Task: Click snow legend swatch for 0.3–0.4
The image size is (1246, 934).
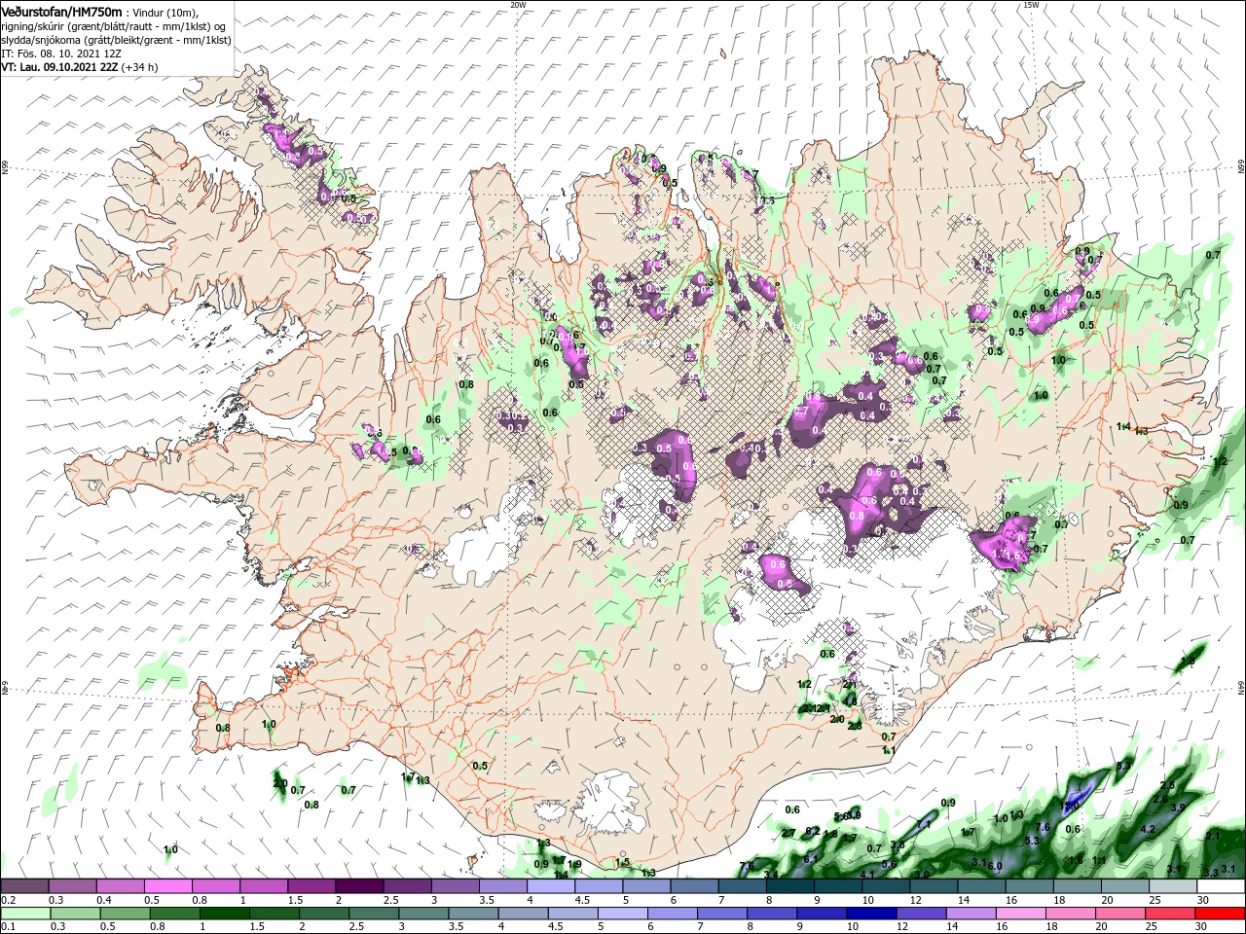Action: click(74, 886)
